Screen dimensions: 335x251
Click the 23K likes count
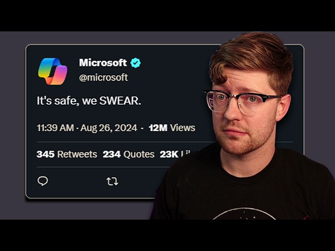click(x=169, y=154)
